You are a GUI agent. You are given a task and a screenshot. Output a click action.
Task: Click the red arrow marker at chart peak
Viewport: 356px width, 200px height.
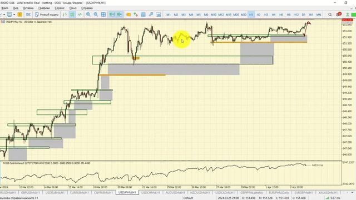[309, 23]
